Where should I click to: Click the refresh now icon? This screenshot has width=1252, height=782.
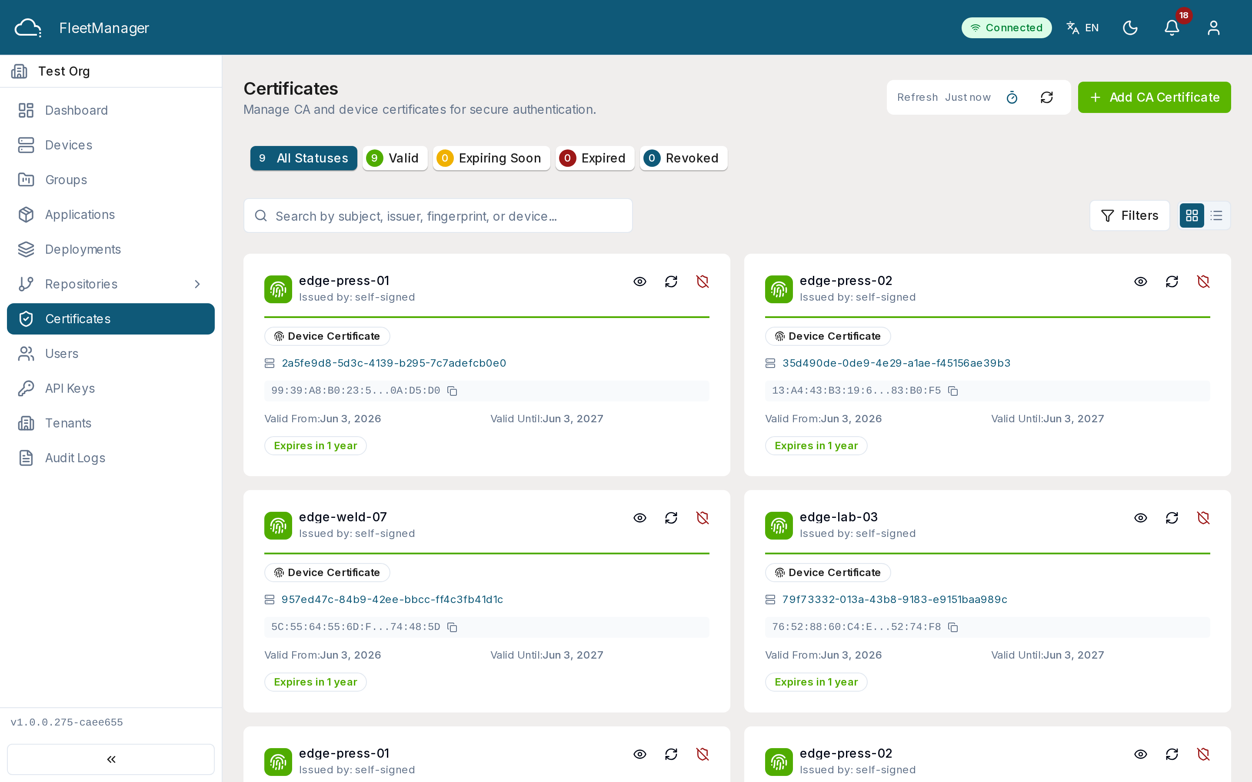pyautogui.click(x=1047, y=97)
